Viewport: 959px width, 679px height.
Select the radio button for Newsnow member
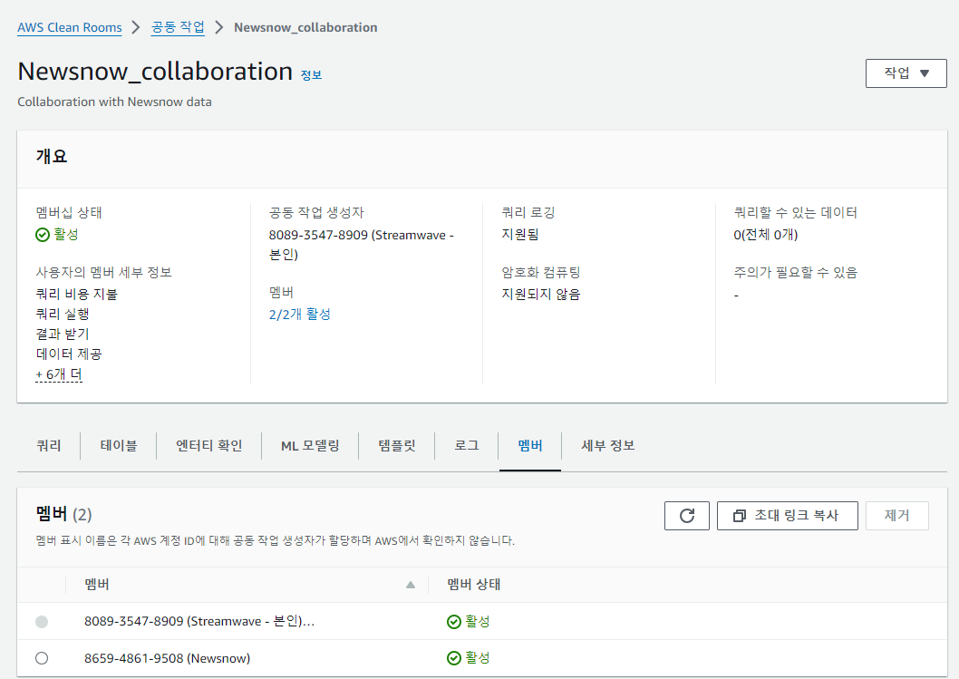click(42, 658)
